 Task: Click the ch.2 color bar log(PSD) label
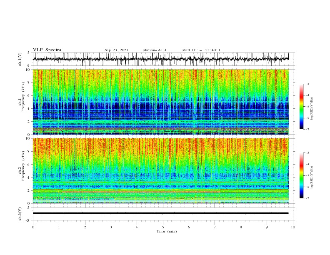(312, 177)
